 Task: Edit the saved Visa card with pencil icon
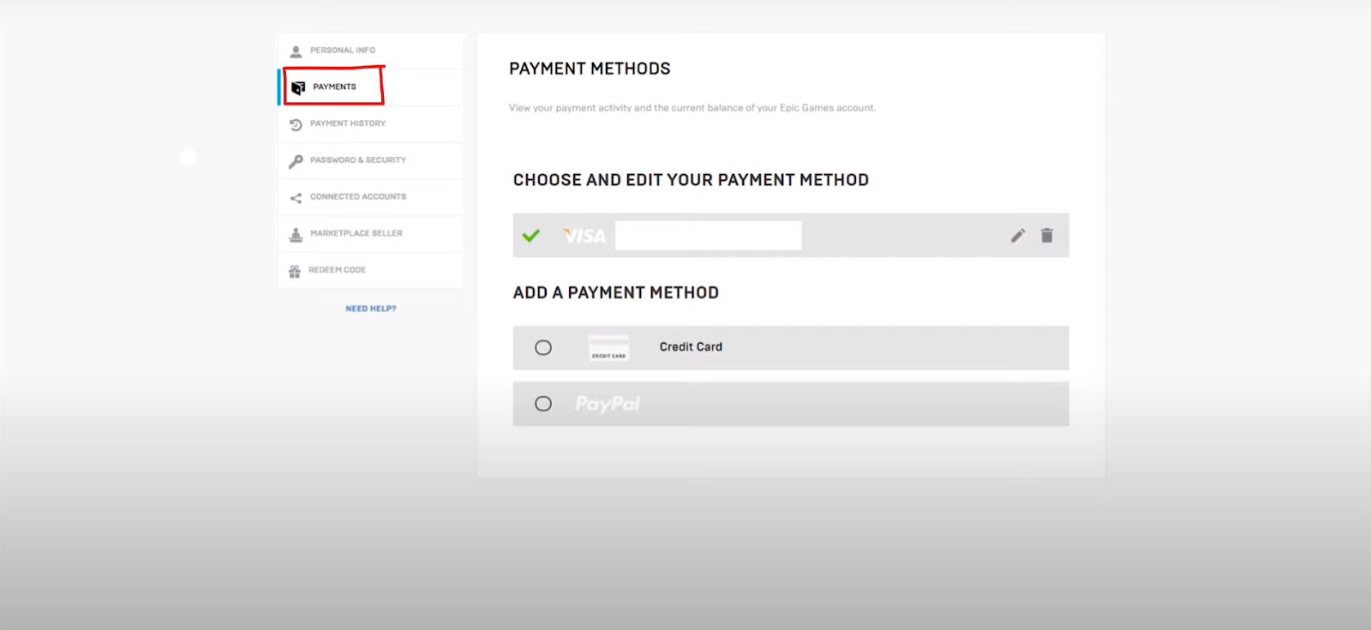pyautogui.click(x=1018, y=236)
